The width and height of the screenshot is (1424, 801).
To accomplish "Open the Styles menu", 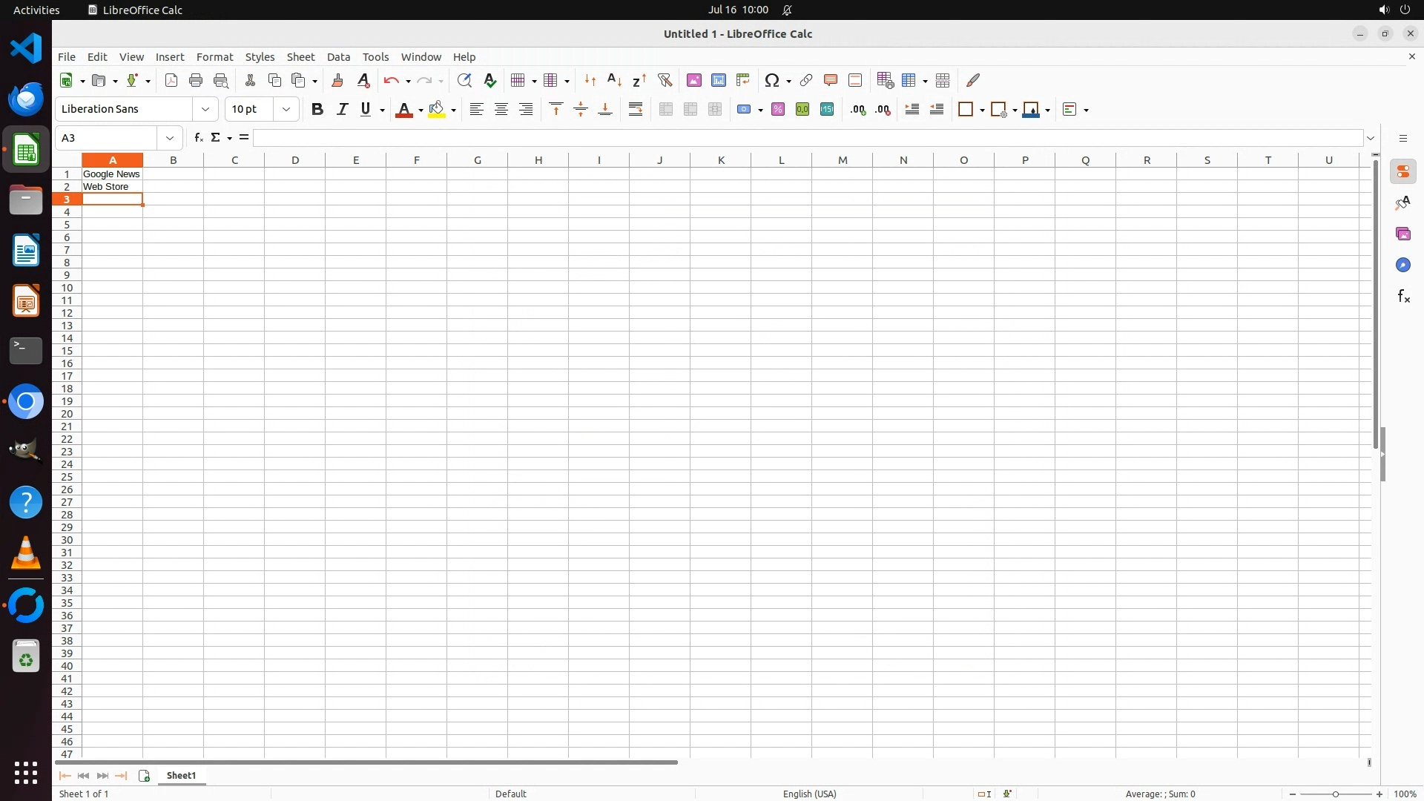I will coord(260,57).
